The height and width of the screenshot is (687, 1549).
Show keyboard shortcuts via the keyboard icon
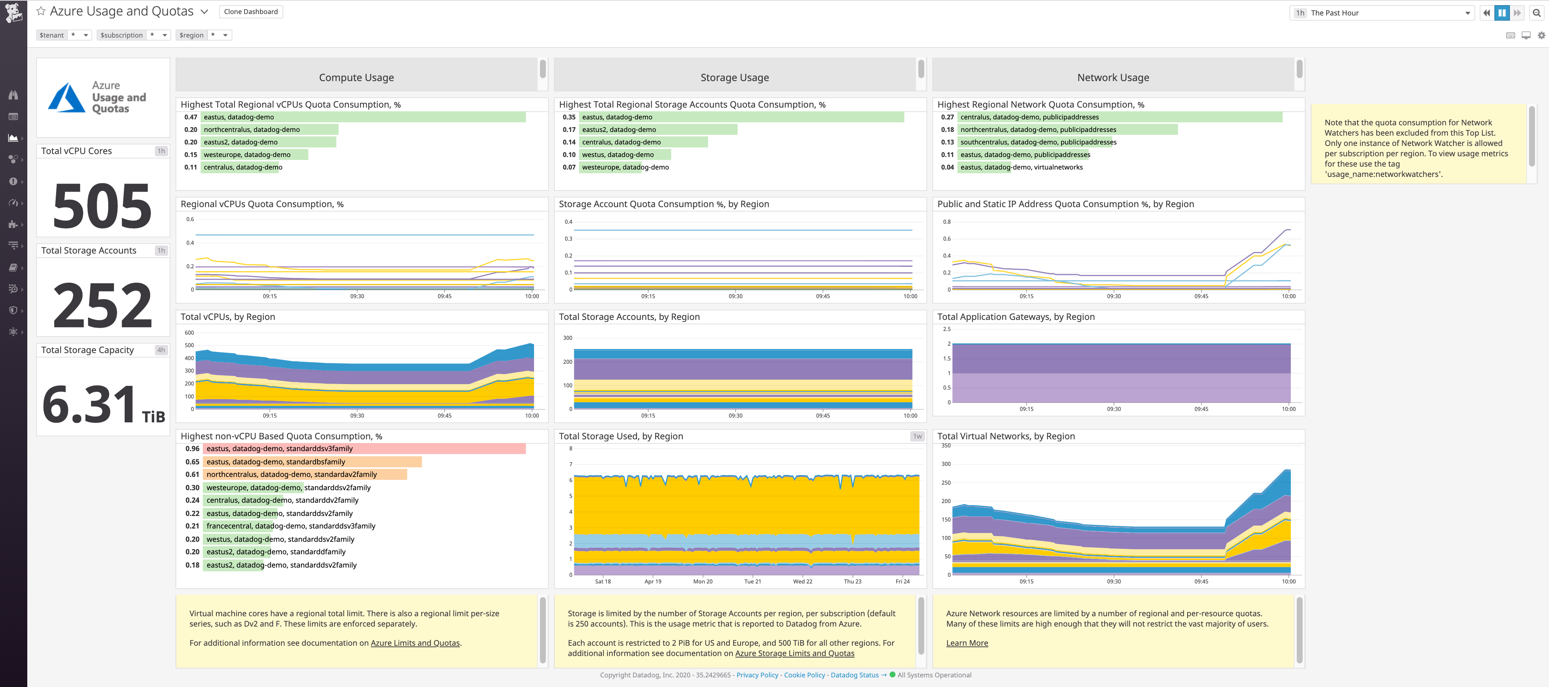(x=1511, y=35)
